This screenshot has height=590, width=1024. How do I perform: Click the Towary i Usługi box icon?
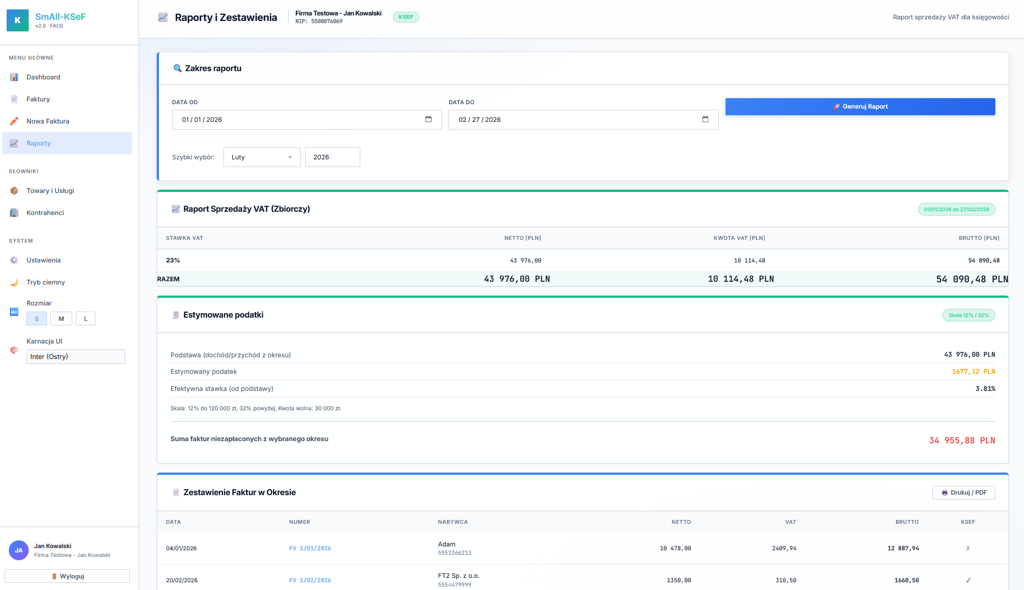click(14, 191)
